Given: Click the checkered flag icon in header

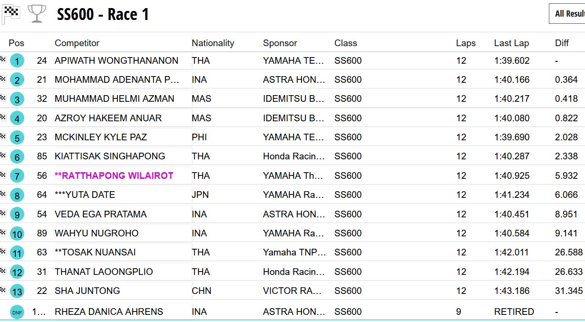Looking at the screenshot, I should [11, 14].
